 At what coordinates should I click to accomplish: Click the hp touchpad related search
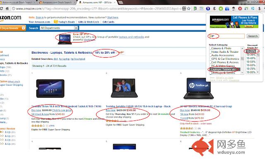point(78,59)
